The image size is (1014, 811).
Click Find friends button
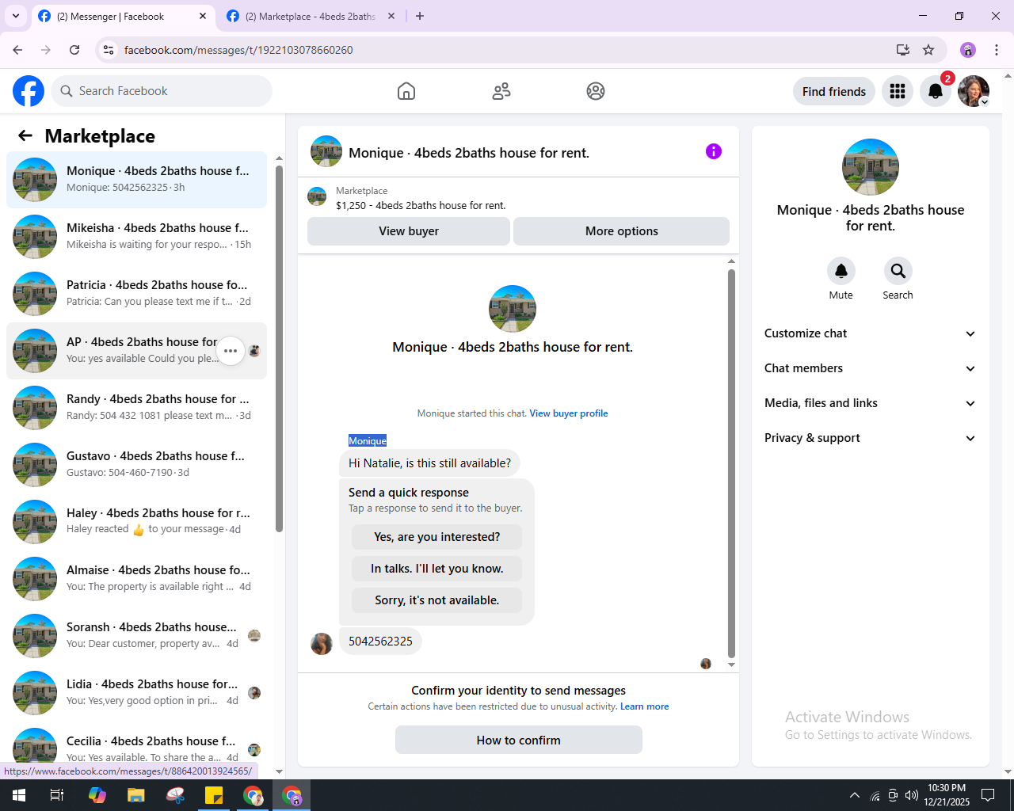pyautogui.click(x=834, y=91)
